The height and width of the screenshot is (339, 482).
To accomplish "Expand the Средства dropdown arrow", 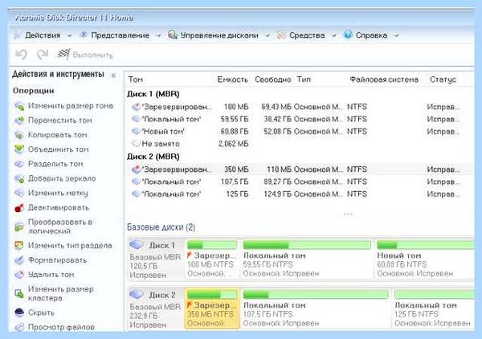I will [334, 36].
